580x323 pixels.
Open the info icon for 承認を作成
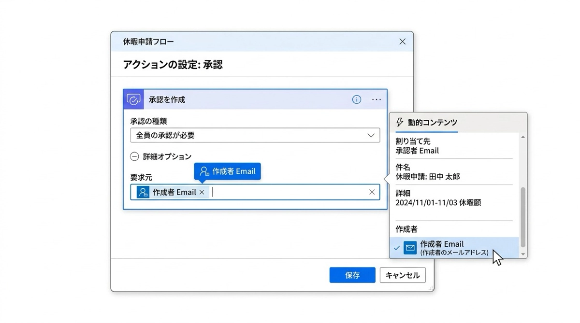point(357,99)
